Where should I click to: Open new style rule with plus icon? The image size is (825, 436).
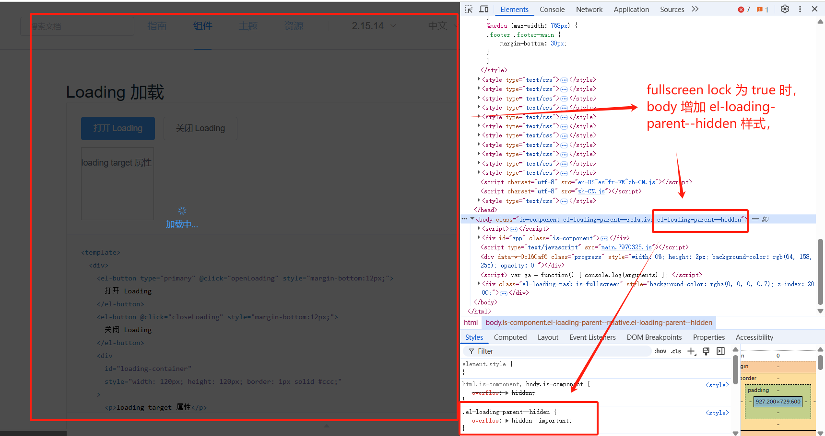click(691, 351)
